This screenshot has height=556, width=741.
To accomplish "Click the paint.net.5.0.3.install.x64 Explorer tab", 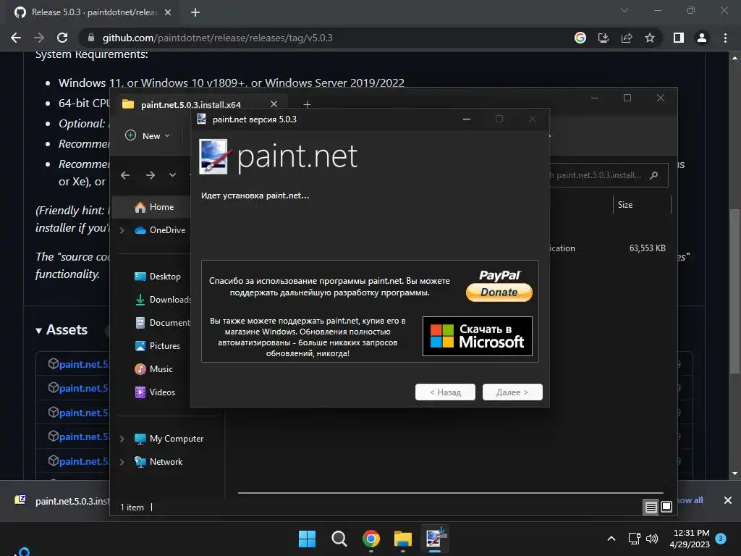I will pos(190,104).
